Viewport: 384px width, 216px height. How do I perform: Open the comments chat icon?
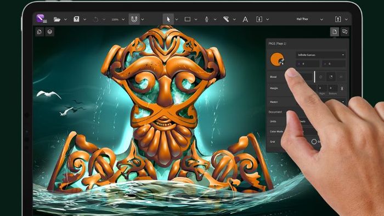click(345, 32)
